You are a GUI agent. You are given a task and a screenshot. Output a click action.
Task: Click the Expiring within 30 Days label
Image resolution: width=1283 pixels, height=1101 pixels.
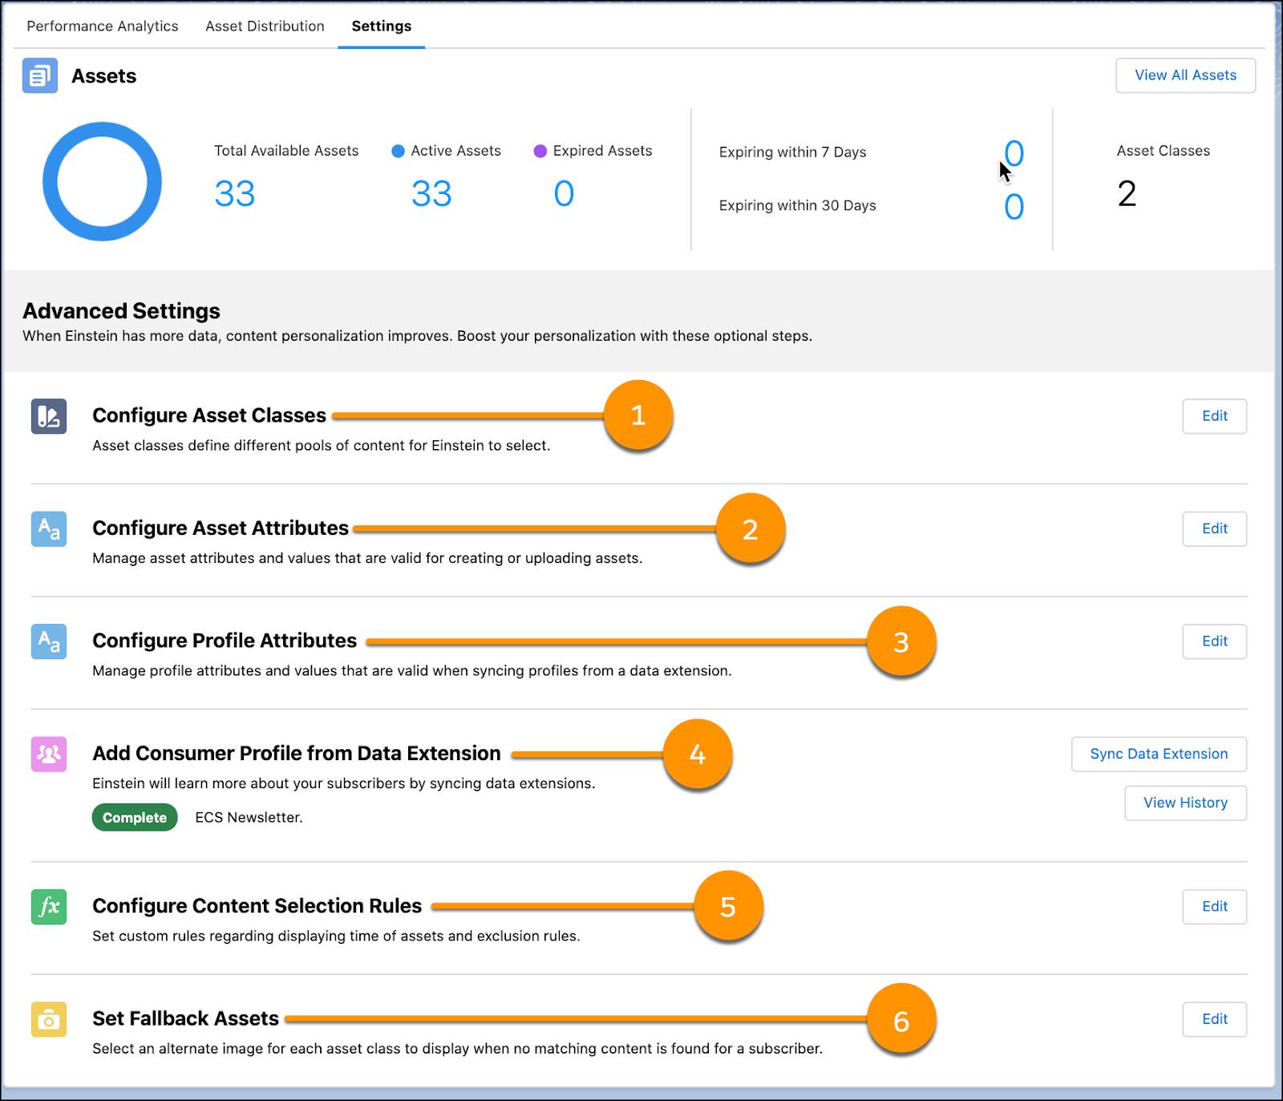tap(797, 205)
